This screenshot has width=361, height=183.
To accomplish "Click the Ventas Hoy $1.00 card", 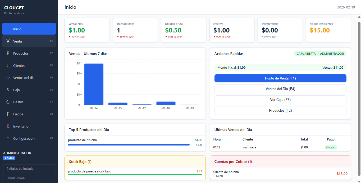I will (x=87, y=30).
